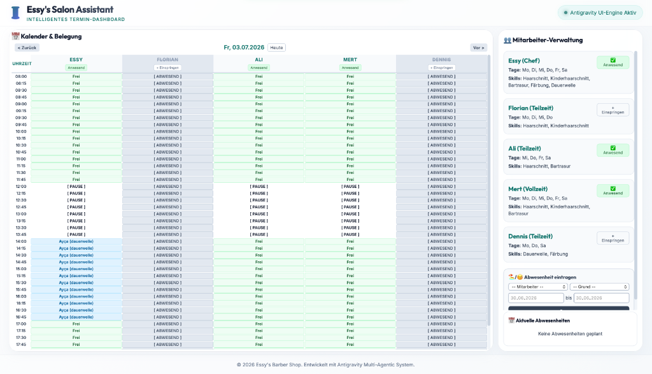The width and height of the screenshot is (652, 374).
Task: Select Mert's Frei slot at 10:30
Action: click(350, 145)
